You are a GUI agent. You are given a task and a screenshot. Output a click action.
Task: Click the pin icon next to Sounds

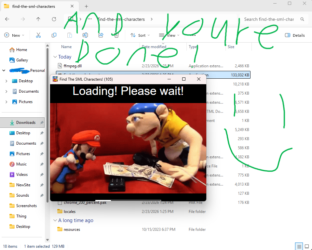[42, 195]
